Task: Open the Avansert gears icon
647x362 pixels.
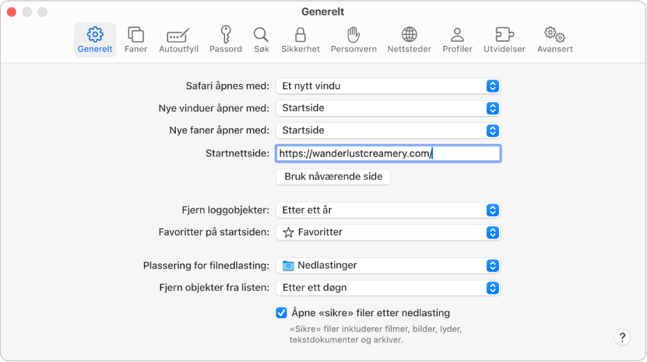Action: [555, 34]
